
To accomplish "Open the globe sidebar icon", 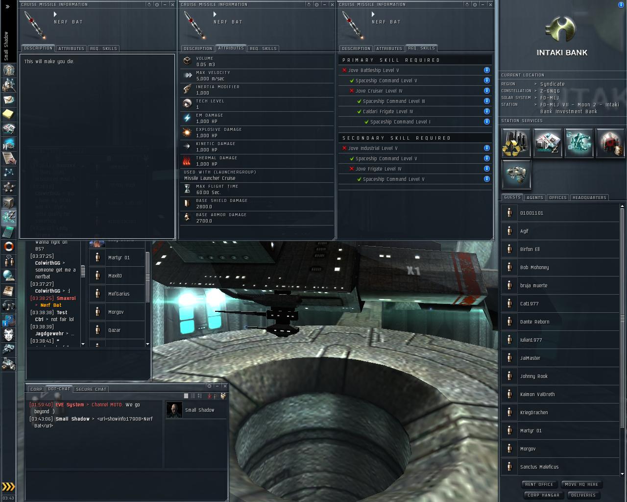I will pos(8,276).
